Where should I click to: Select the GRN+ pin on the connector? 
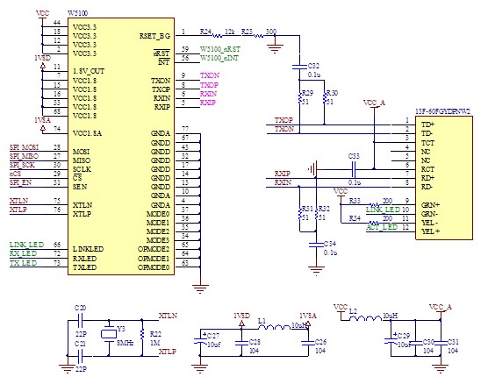pyautogui.click(x=430, y=205)
